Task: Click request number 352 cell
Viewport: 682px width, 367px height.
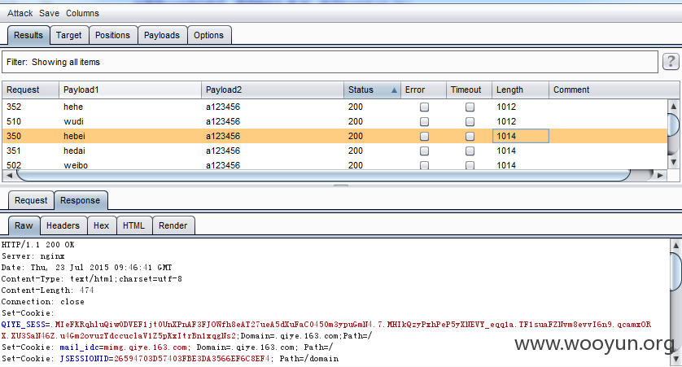Action: click(x=30, y=107)
